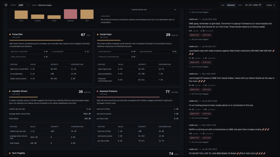Click clock icon beside Jan 28, 2021 19:11

click(200, 46)
